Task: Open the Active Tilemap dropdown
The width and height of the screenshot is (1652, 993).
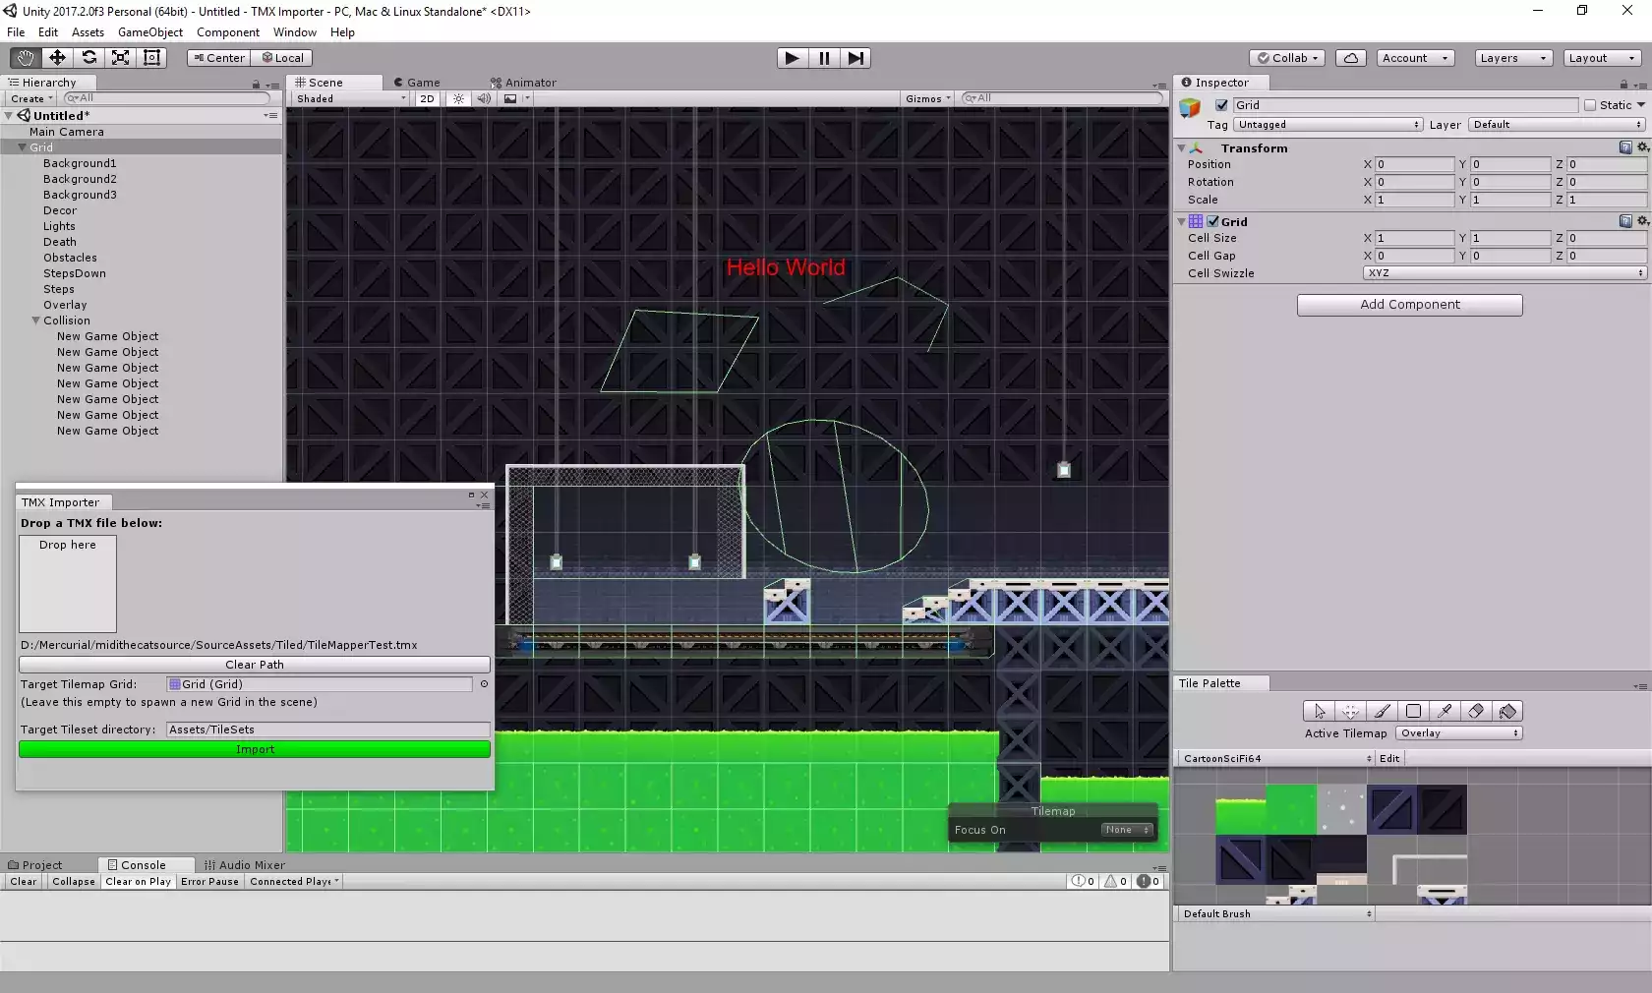Action: (1459, 733)
